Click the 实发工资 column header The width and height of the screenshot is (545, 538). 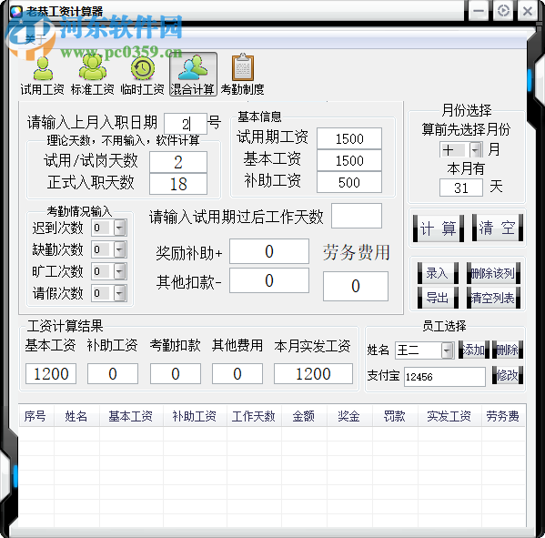pos(449,416)
